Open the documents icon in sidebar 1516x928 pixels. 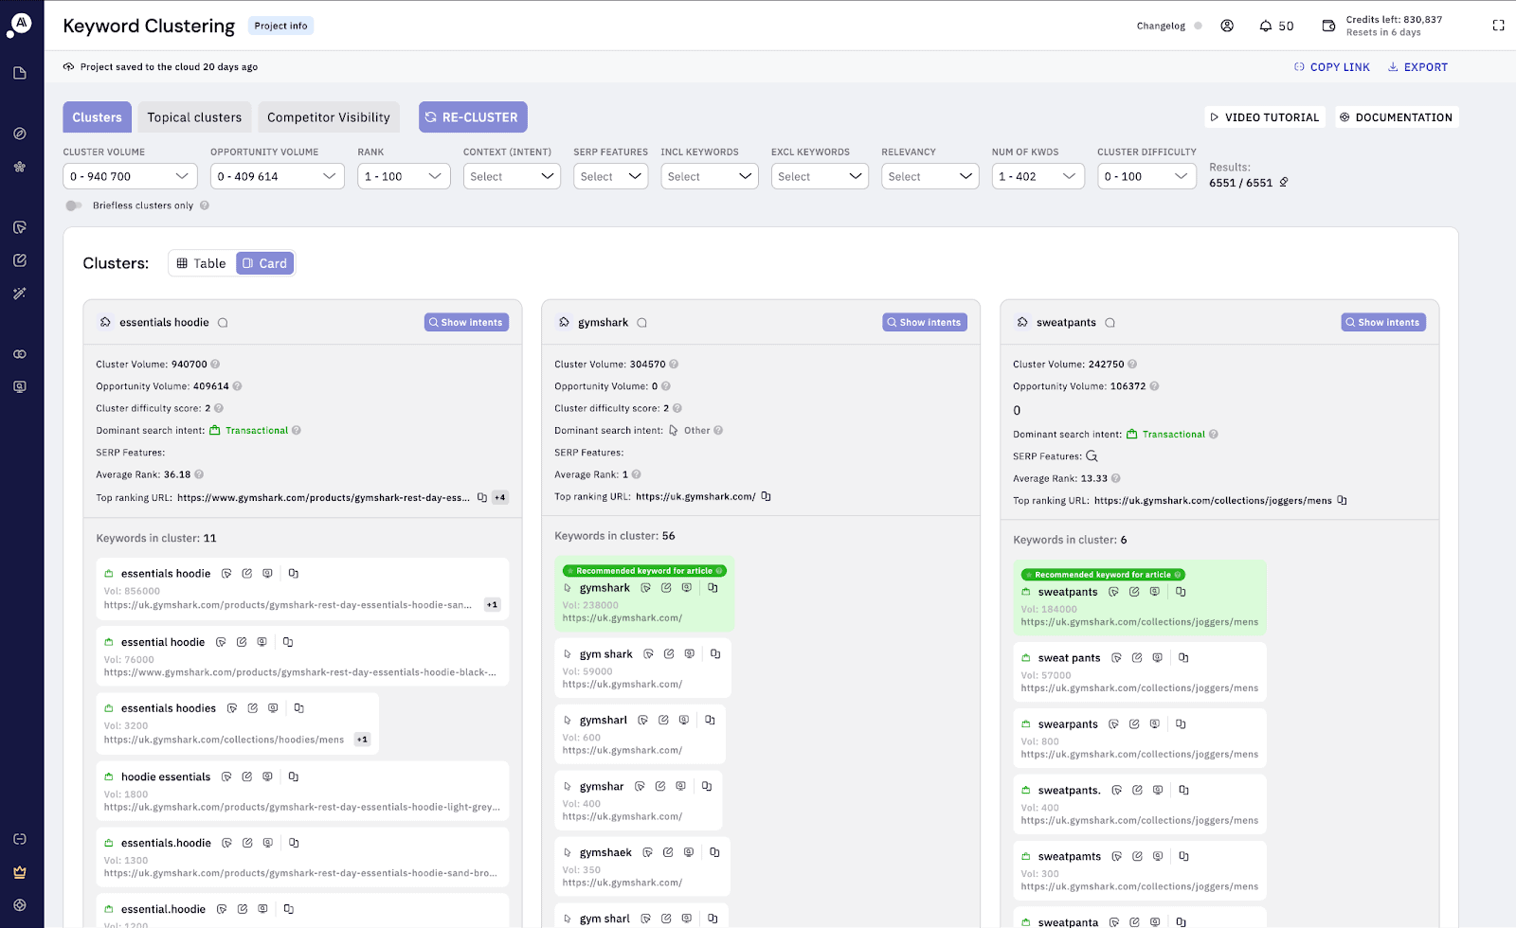(20, 73)
